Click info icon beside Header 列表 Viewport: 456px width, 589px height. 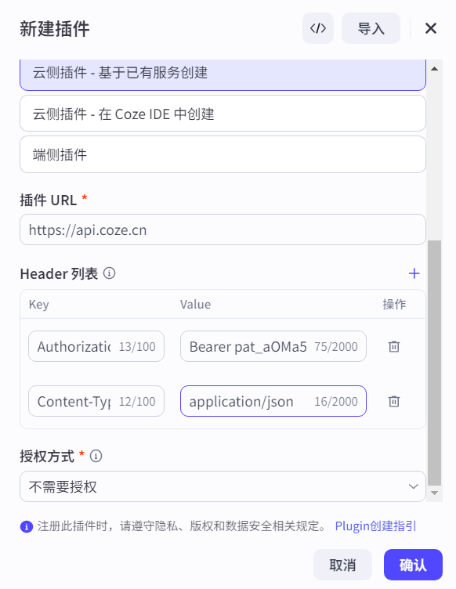click(x=110, y=273)
